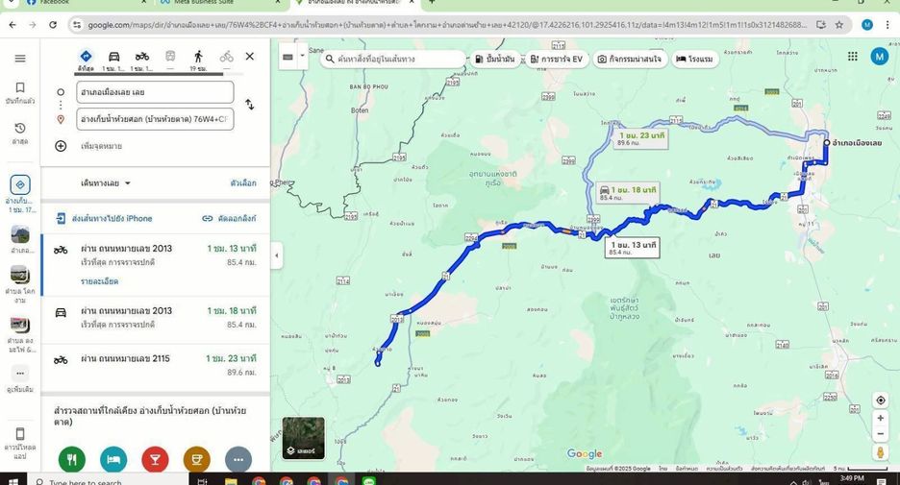Screen dimensions: 900x485
Task: Center map on your location
Action: (881, 400)
